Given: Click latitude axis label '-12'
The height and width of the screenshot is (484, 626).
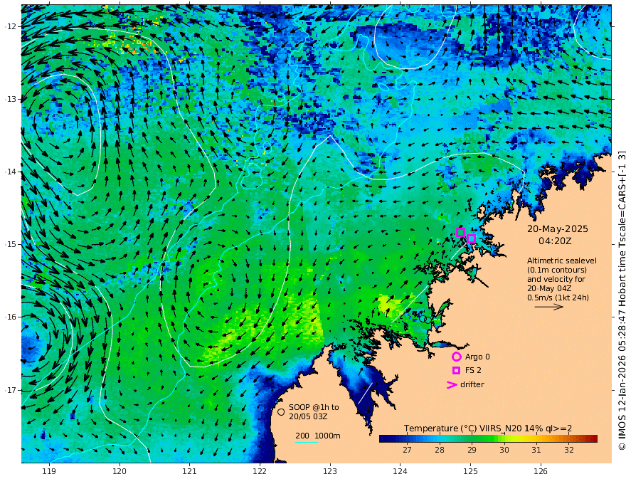Looking at the screenshot, I should [x=10, y=26].
